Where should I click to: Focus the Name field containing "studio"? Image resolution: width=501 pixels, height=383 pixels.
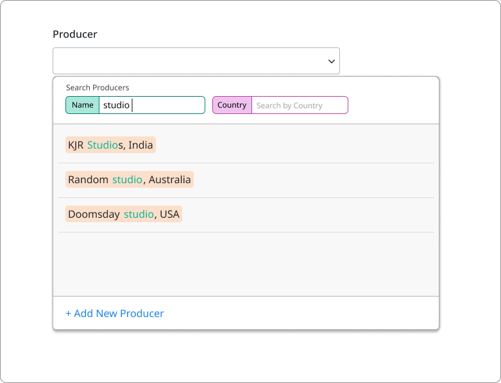pos(152,105)
